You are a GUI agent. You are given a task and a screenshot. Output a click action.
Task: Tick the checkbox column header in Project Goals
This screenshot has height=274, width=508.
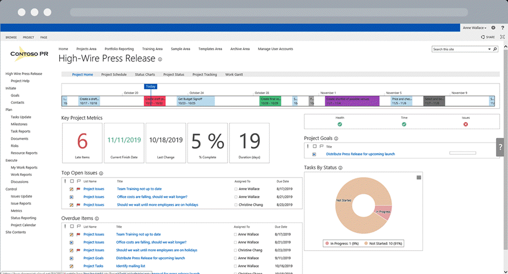314,146
